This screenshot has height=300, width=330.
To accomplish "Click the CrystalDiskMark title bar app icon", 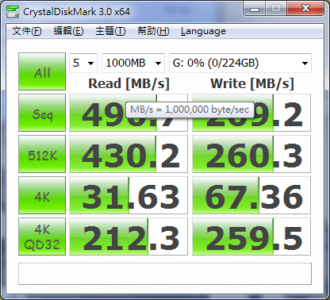I will coord(13,11).
